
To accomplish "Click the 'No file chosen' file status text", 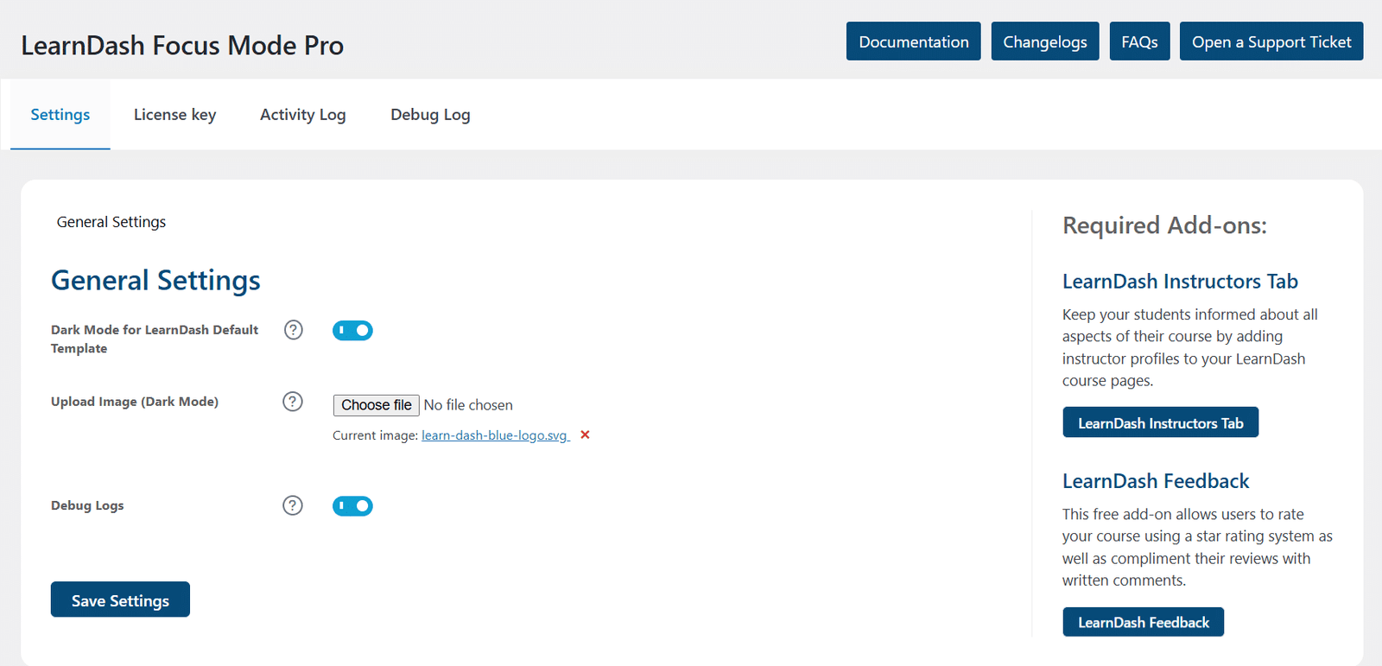I will [x=468, y=405].
